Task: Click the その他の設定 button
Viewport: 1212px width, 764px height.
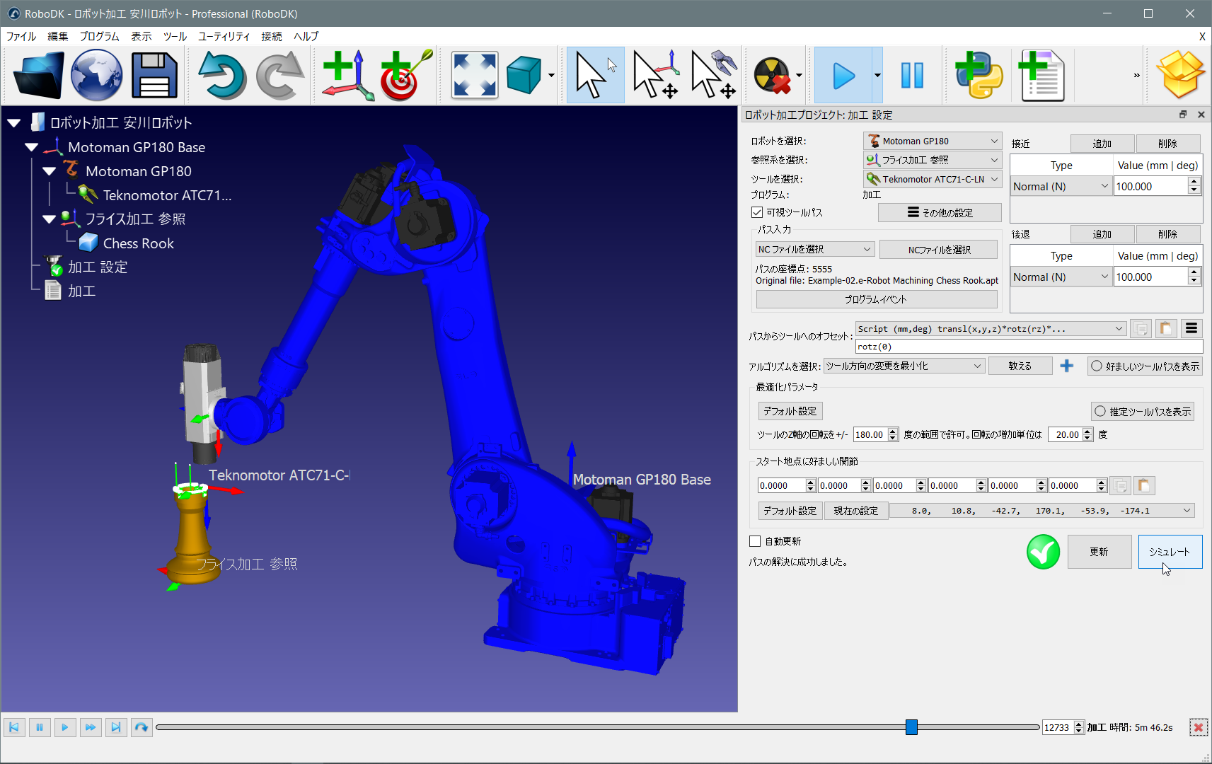Action: tap(940, 212)
